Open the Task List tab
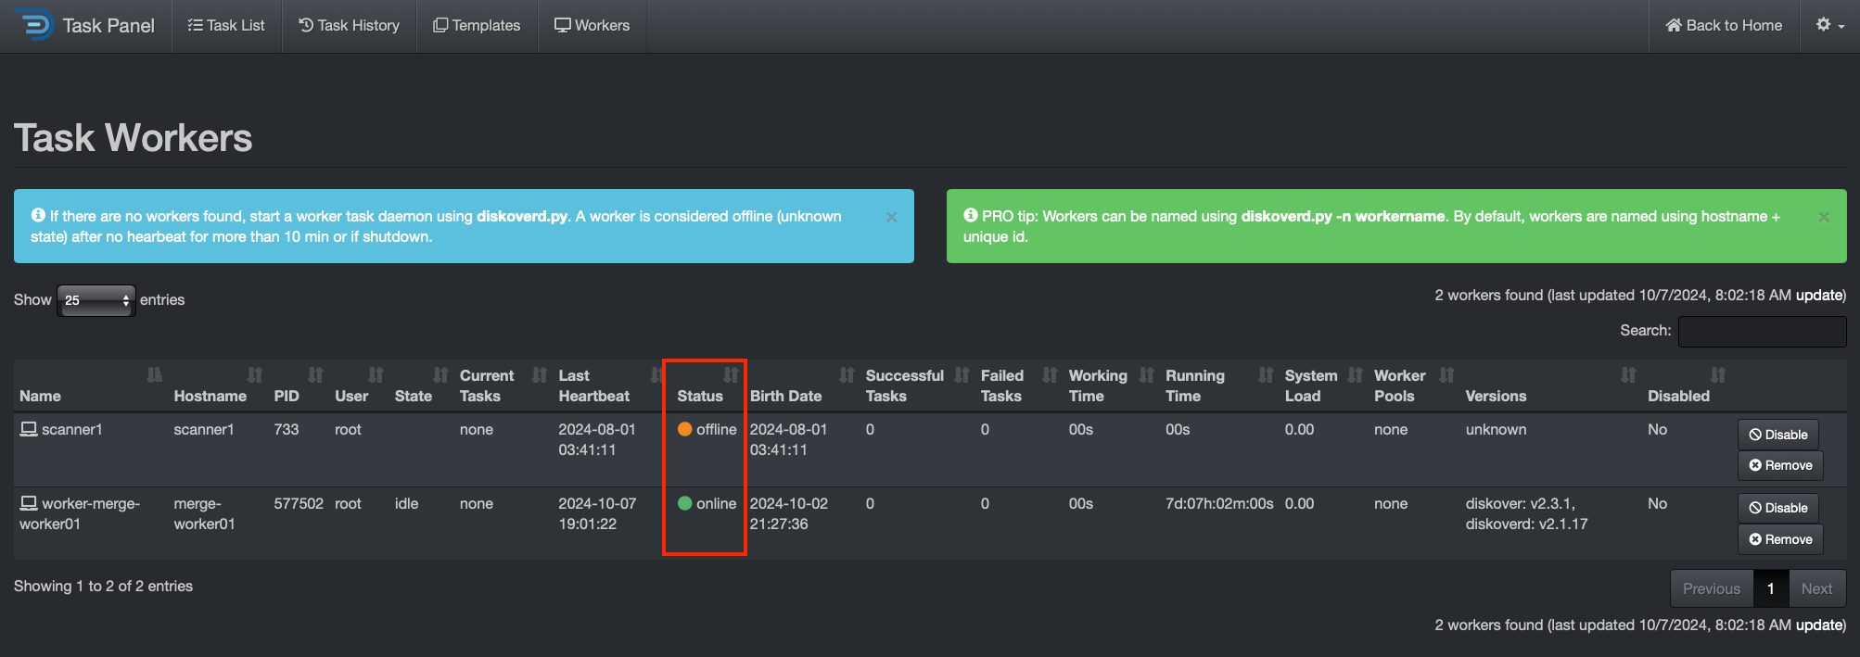 click(226, 25)
